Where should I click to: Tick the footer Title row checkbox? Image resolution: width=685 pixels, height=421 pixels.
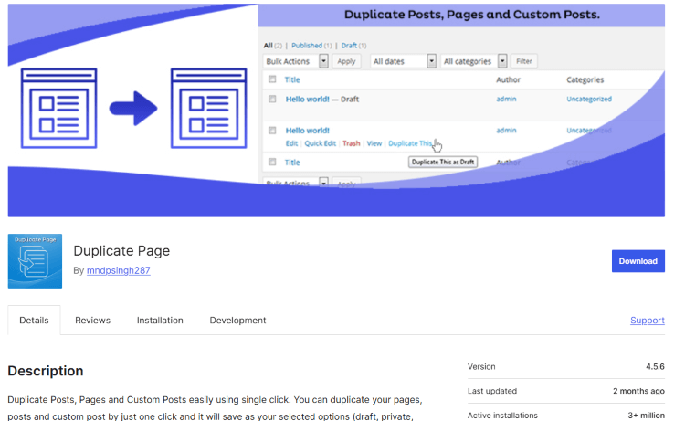click(272, 162)
